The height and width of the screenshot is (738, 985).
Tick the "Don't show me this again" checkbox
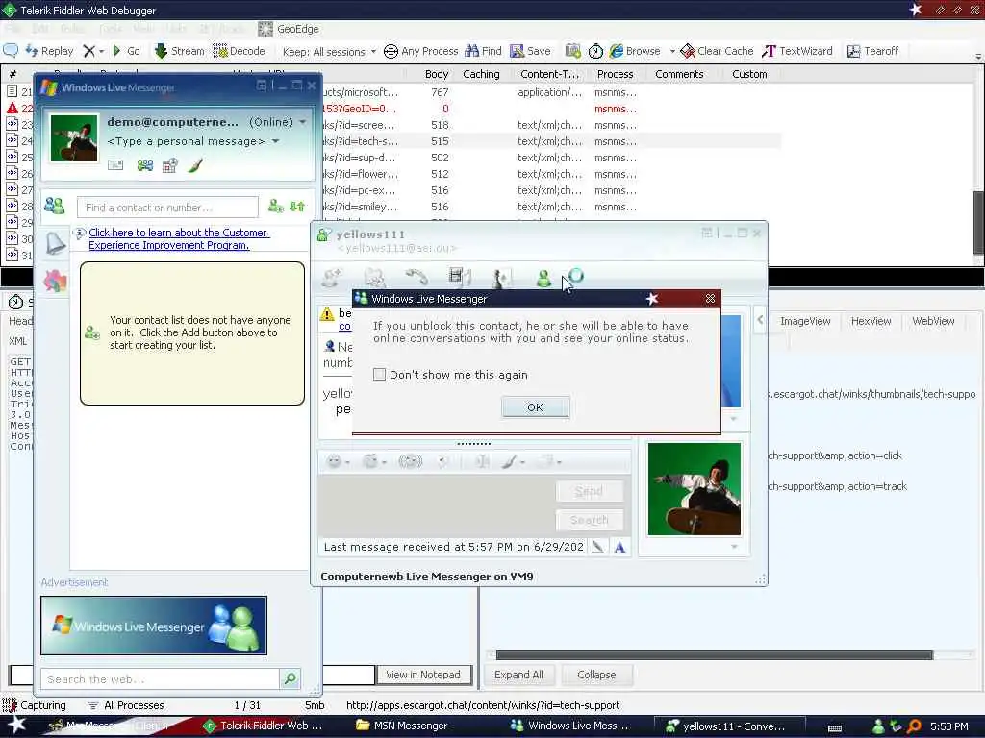point(379,375)
